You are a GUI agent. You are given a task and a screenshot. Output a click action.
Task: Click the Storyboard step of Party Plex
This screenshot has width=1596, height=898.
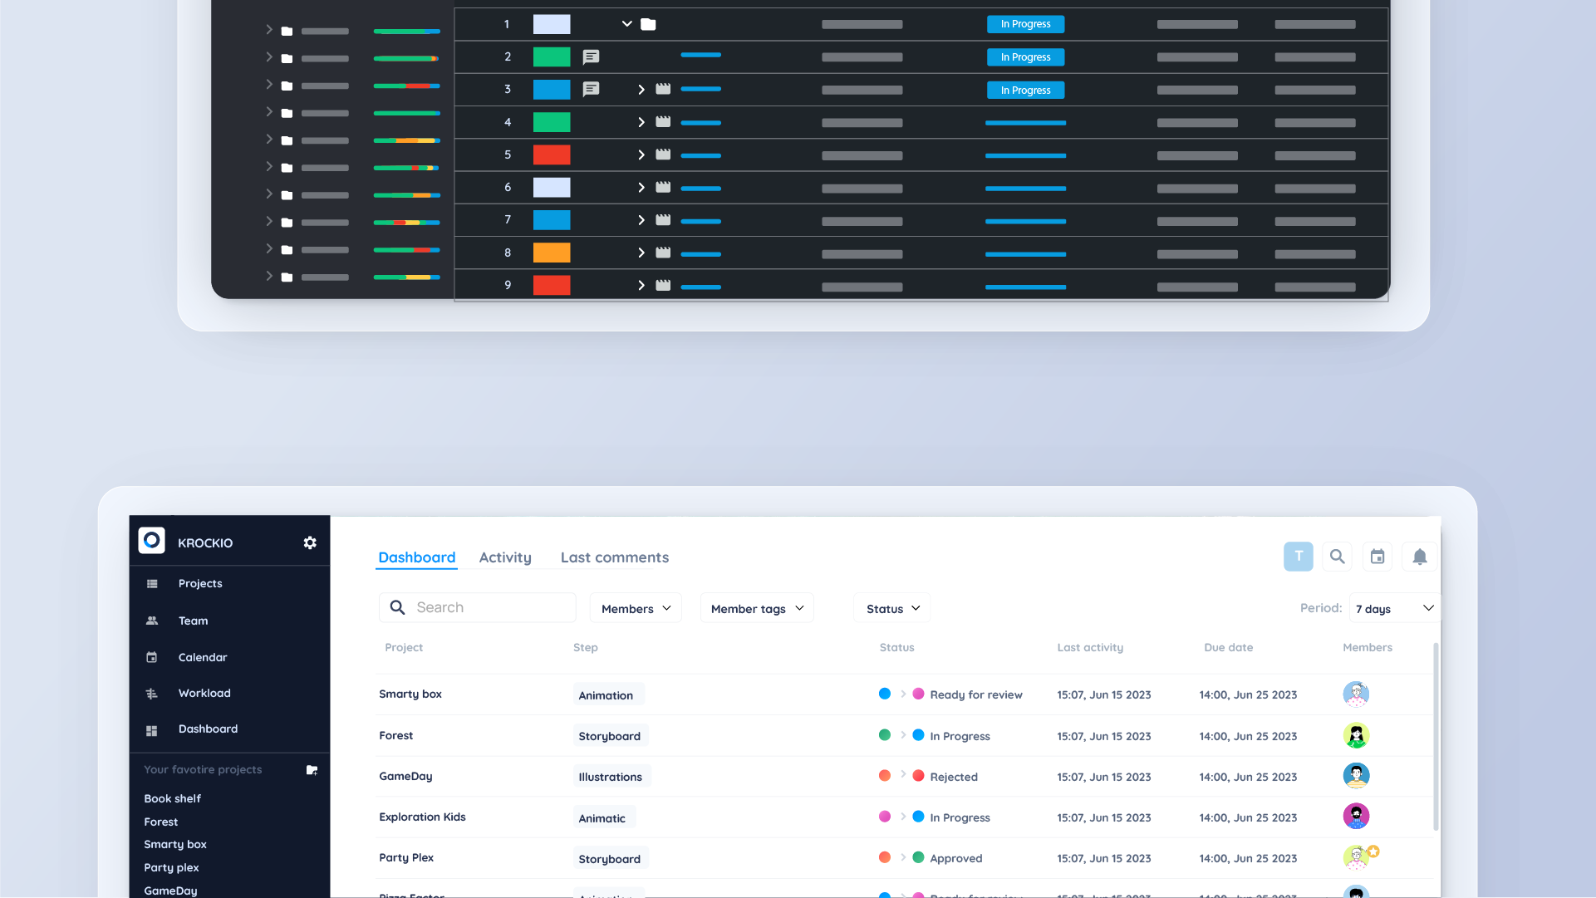tap(610, 859)
